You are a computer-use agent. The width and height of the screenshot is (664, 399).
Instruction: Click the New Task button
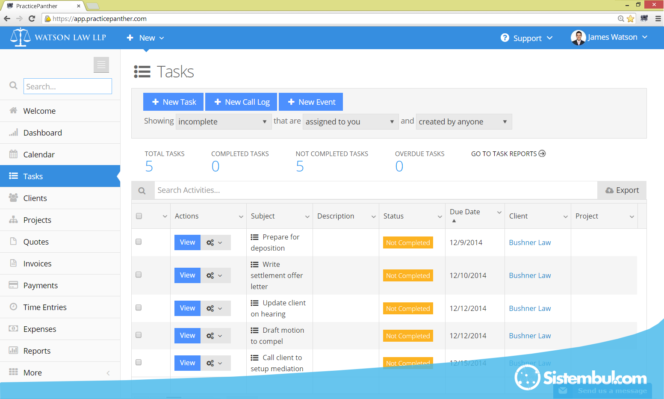pyautogui.click(x=174, y=102)
